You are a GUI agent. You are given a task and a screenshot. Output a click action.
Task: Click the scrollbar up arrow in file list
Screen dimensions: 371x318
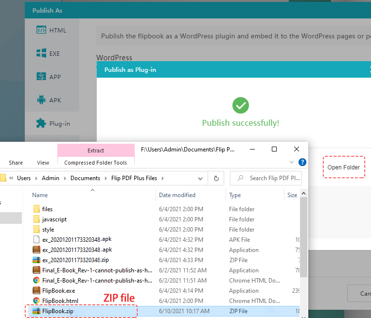click(x=303, y=194)
